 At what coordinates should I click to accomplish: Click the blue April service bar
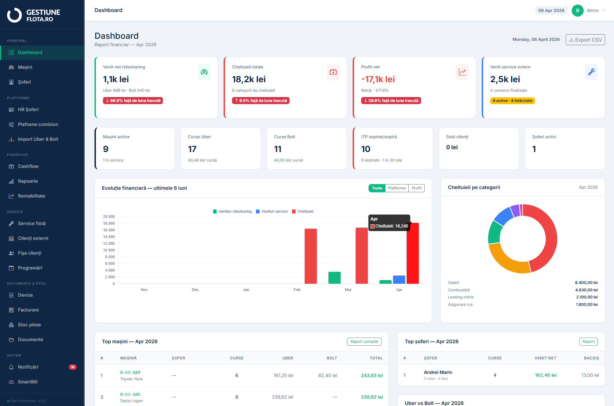pos(399,280)
